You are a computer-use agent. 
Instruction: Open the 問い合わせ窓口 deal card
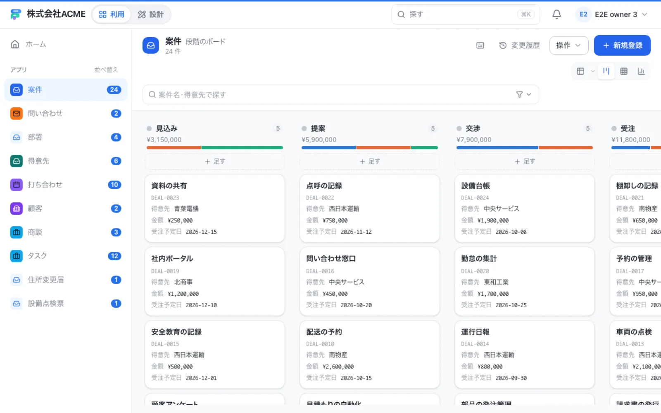point(370,282)
